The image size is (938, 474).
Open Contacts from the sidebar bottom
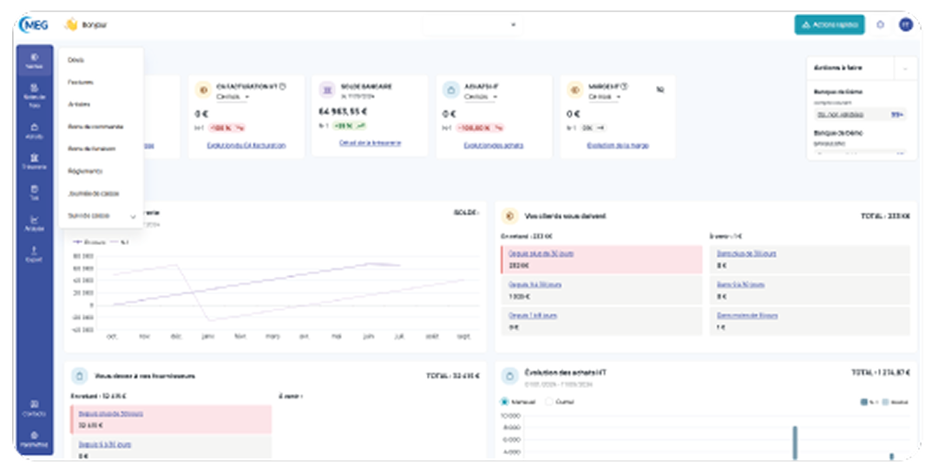click(34, 408)
